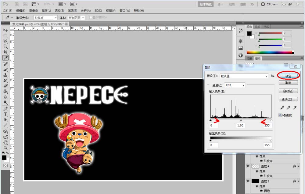Click the toolbox foreground color swatch

pos(4,158)
